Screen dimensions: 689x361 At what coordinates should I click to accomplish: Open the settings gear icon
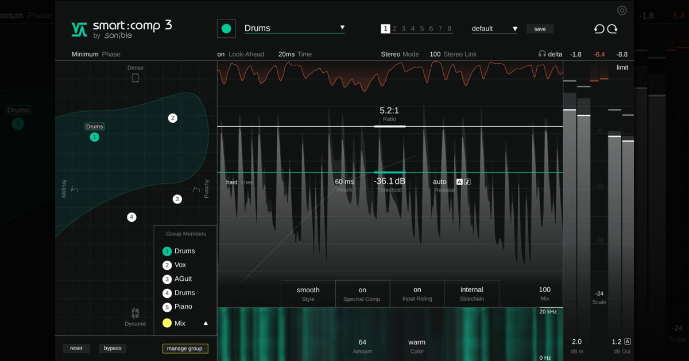[x=622, y=10]
